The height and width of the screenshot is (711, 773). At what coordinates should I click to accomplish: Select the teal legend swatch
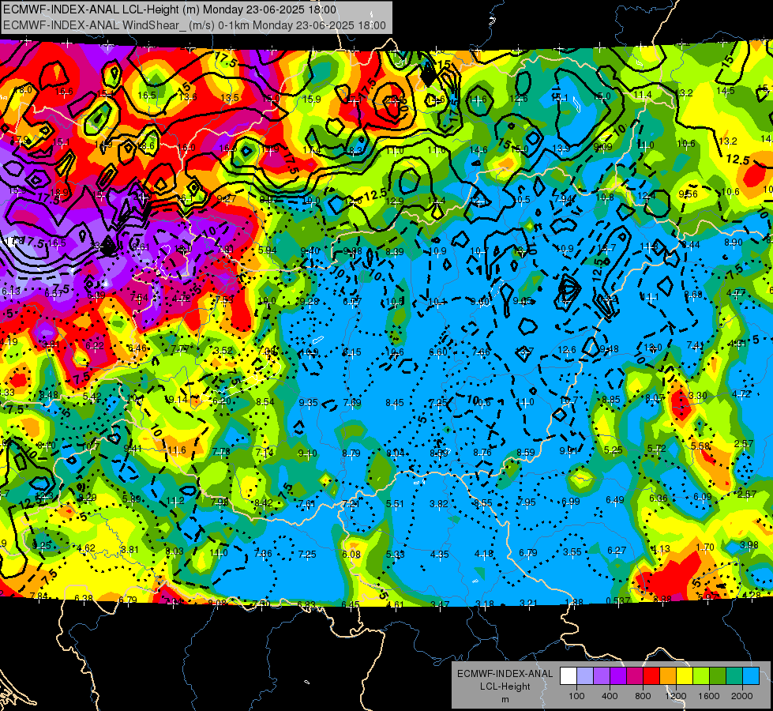pyautogui.click(x=734, y=676)
